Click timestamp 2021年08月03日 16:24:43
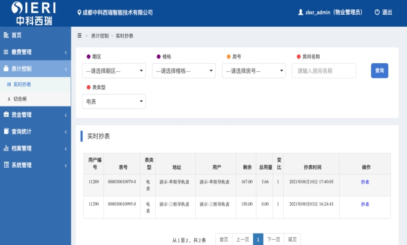The height and width of the screenshot is (245, 407). click(311, 204)
